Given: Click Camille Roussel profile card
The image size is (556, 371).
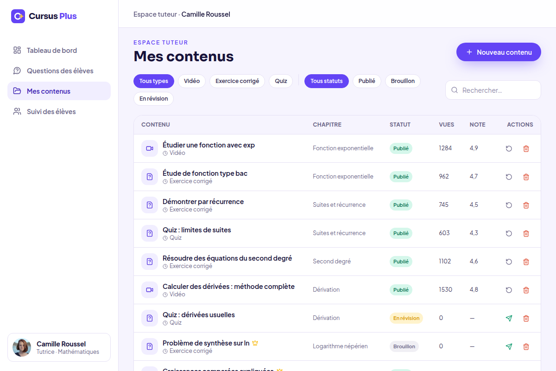Looking at the screenshot, I should pos(59,347).
